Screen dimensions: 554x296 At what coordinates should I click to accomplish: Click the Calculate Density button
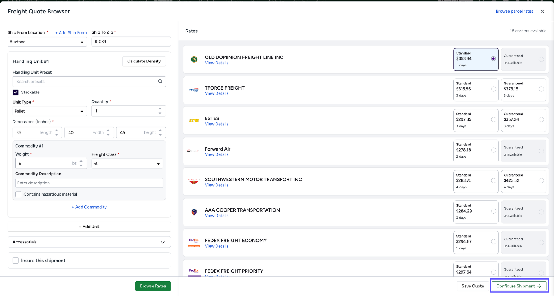point(144,61)
